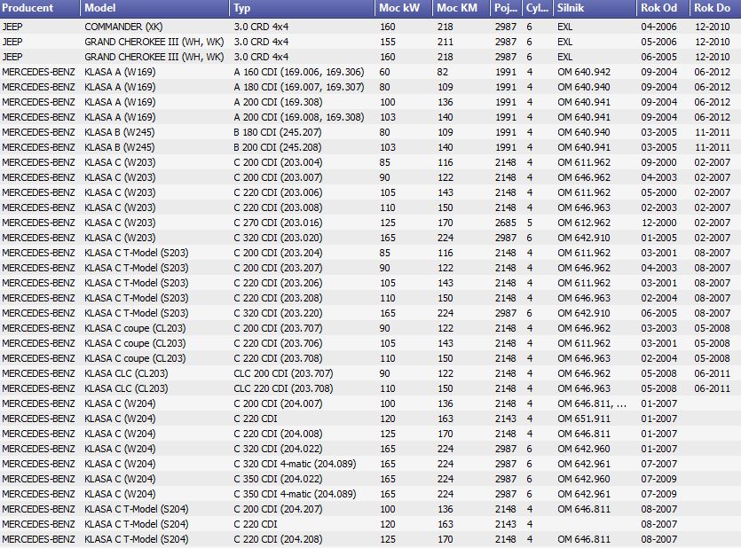Select C 200 CDI (203.207) type cell
Screen dimensions: 741x548
pos(278,269)
